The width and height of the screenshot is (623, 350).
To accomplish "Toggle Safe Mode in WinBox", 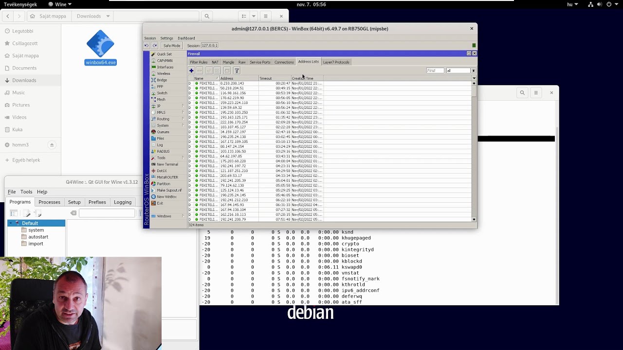I will [171, 45].
